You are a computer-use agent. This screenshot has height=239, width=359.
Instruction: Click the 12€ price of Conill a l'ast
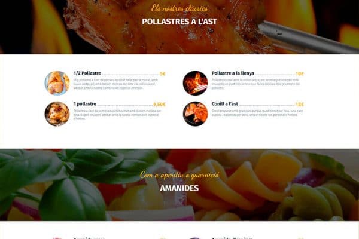tap(300, 105)
